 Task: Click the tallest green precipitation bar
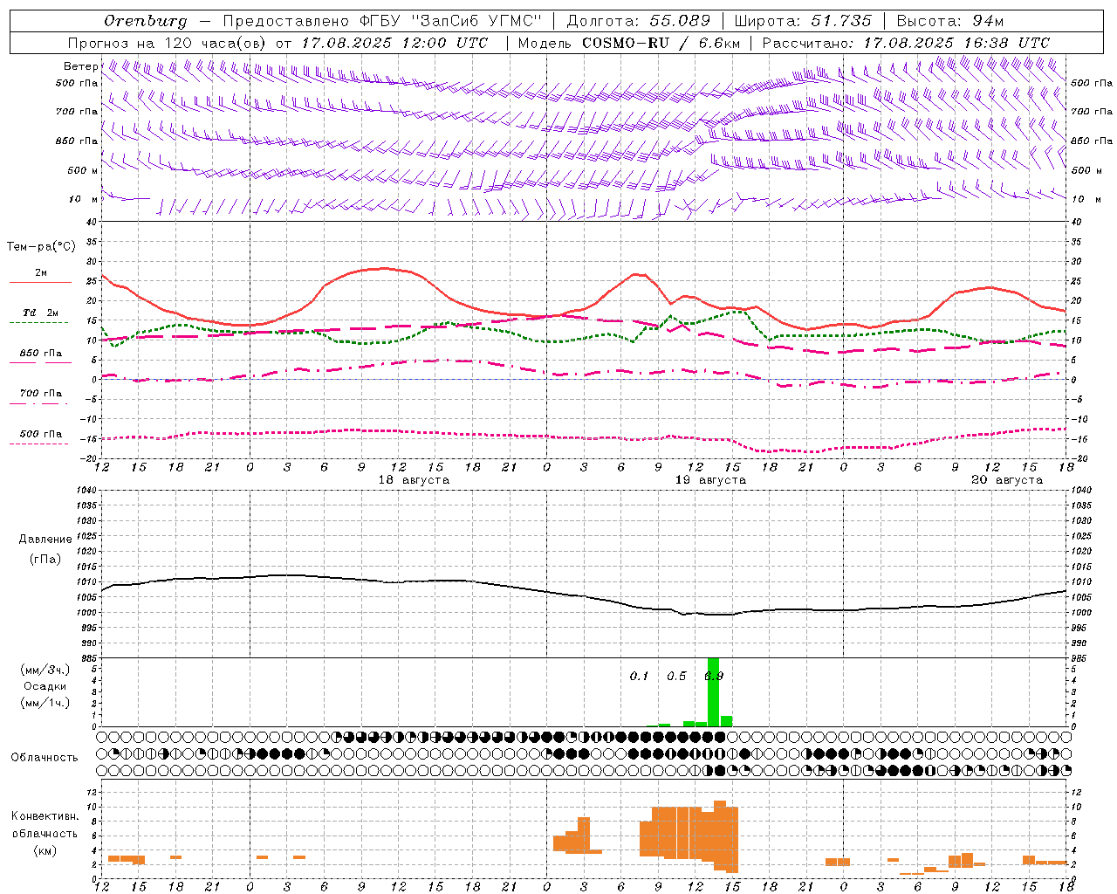(x=713, y=692)
